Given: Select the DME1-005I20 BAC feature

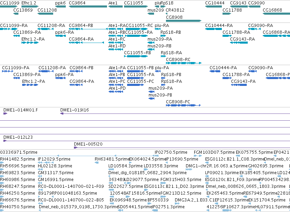Looking at the screenshot, I should (x=182, y=148).
